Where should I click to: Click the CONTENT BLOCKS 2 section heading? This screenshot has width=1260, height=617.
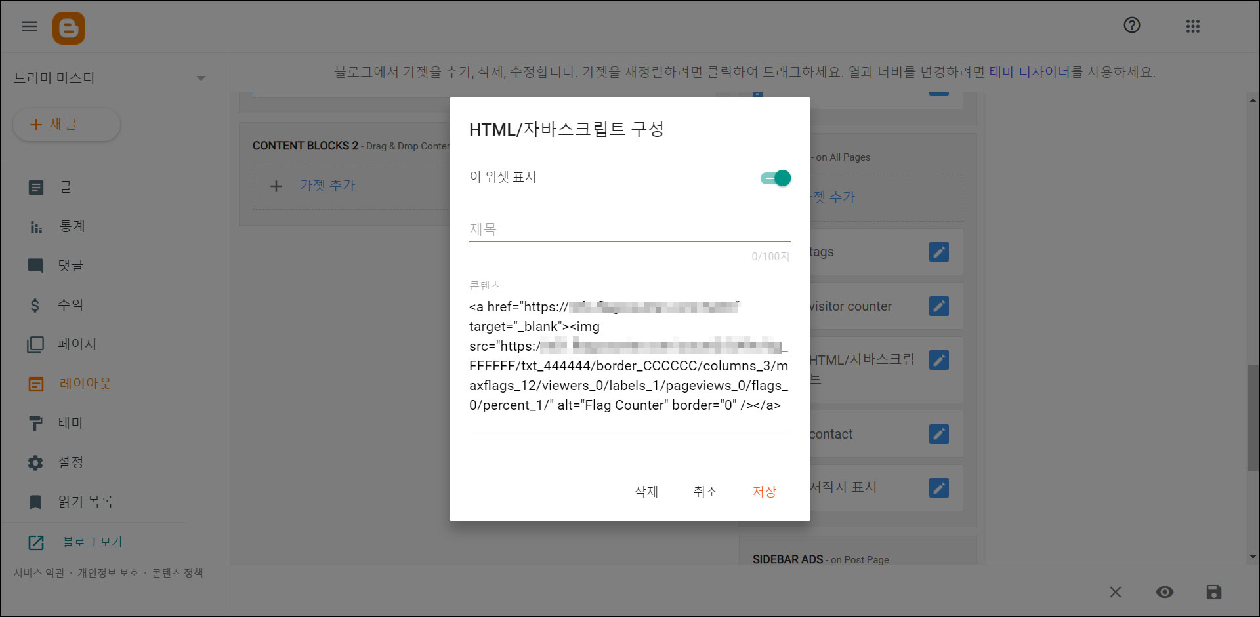coord(306,146)
